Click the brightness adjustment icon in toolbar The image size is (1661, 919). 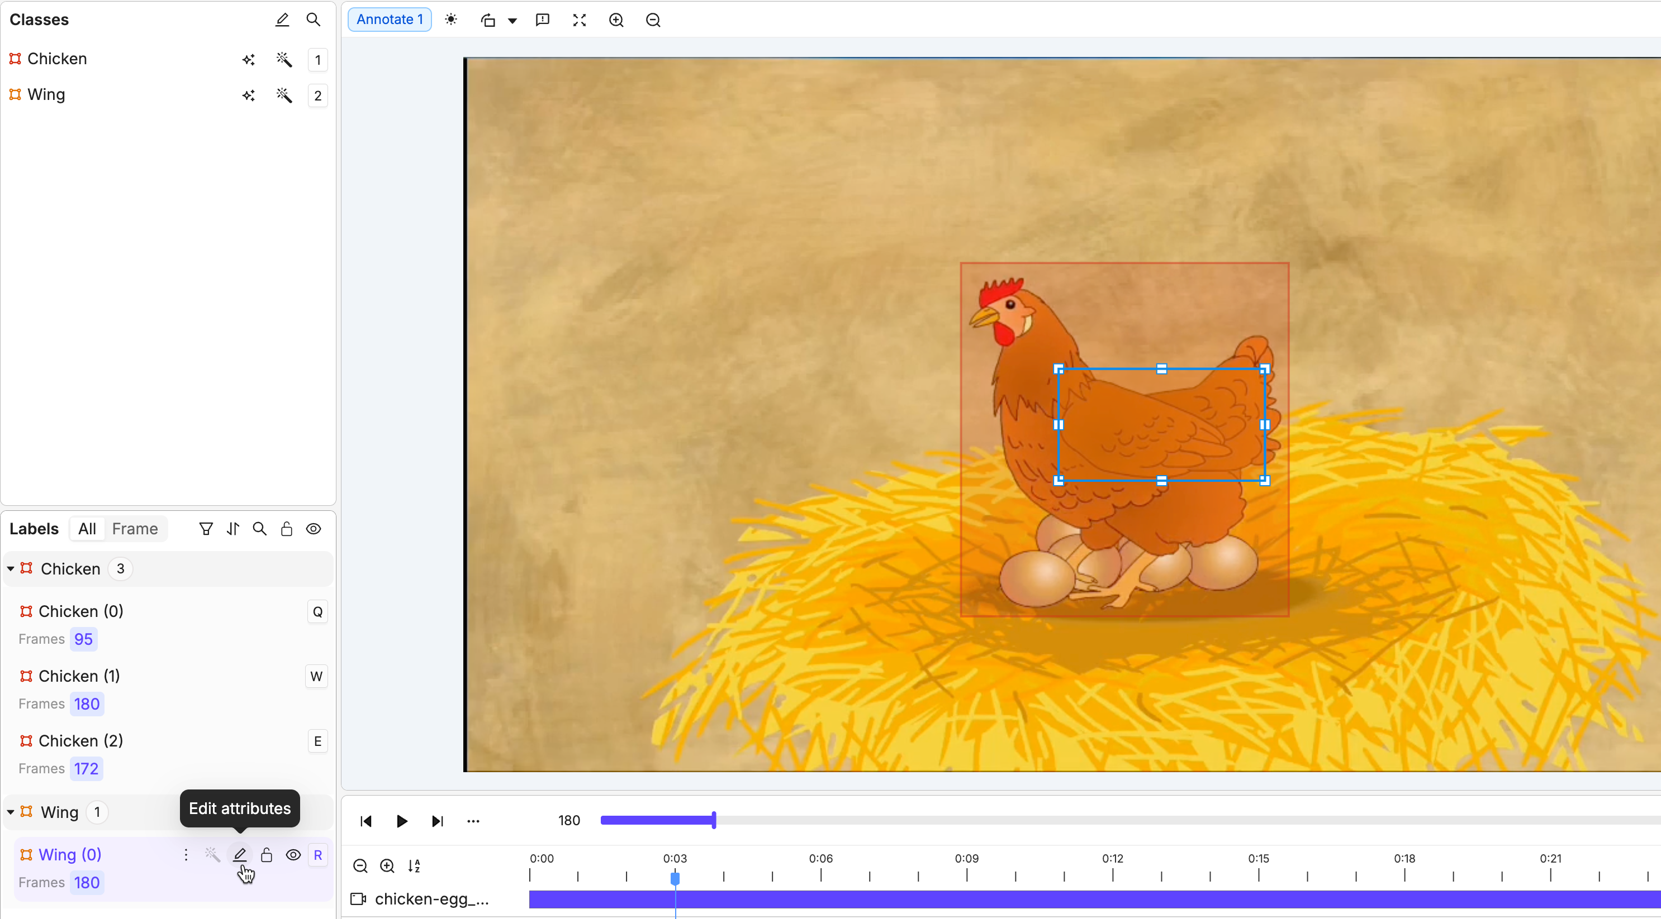click(452, 20)
